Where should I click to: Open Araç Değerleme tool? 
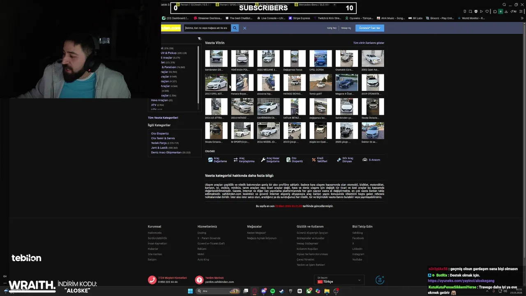217,160
